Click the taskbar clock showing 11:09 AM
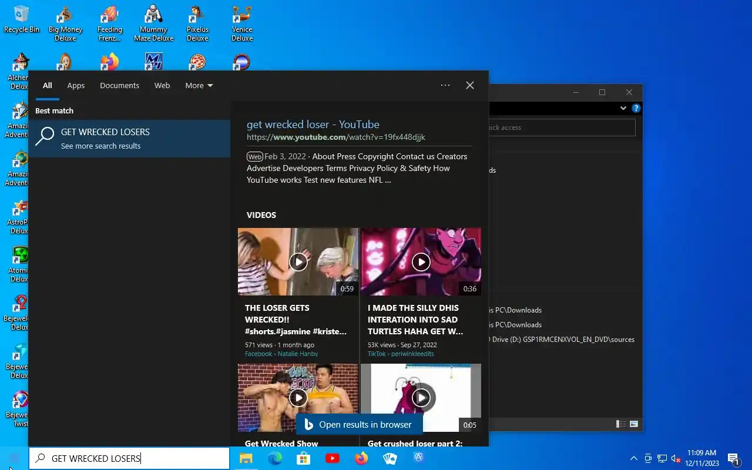The image size is (752, 470). tap(701, 458)
